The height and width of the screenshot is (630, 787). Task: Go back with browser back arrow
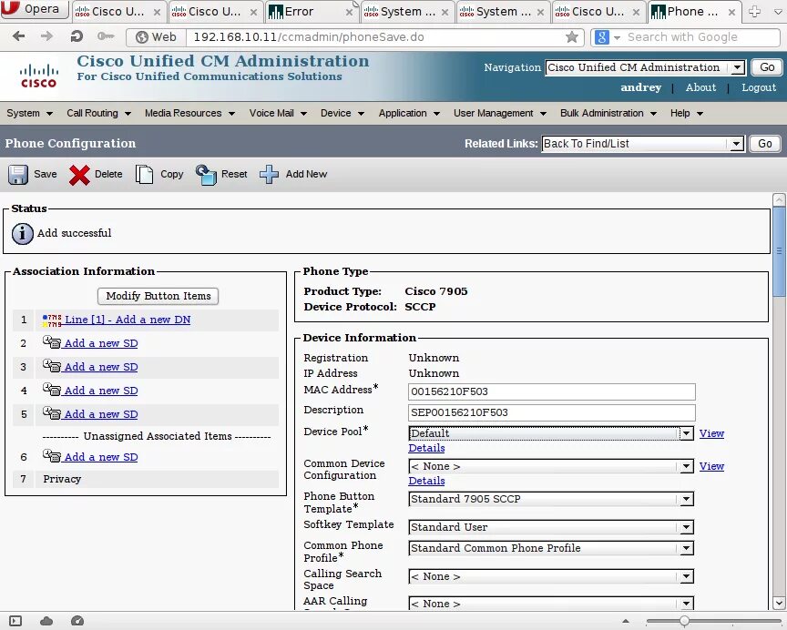(18, 36)
